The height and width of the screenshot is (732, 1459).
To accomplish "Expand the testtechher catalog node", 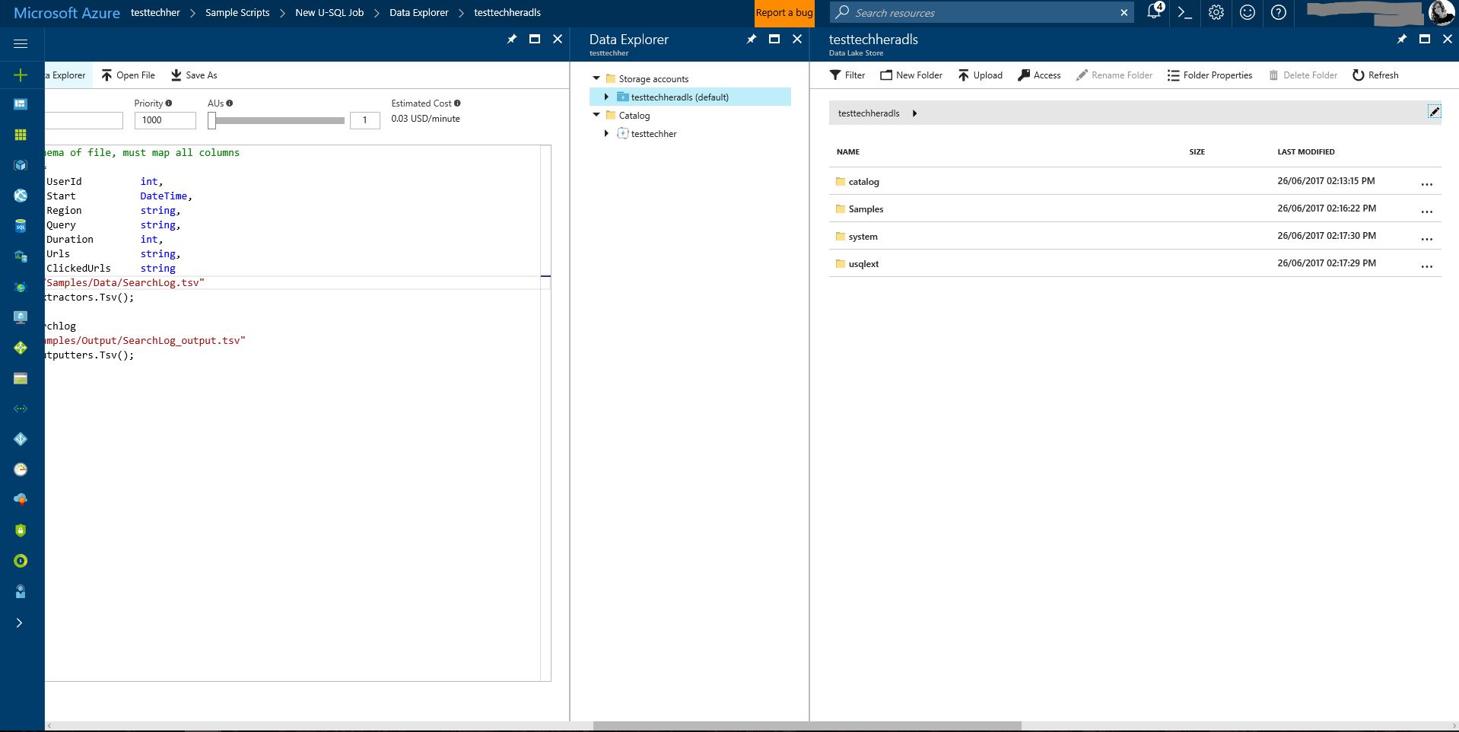I will pyautogui.click(x=606, y=133).
